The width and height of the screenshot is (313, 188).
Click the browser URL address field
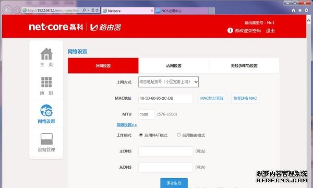point(53,10)
